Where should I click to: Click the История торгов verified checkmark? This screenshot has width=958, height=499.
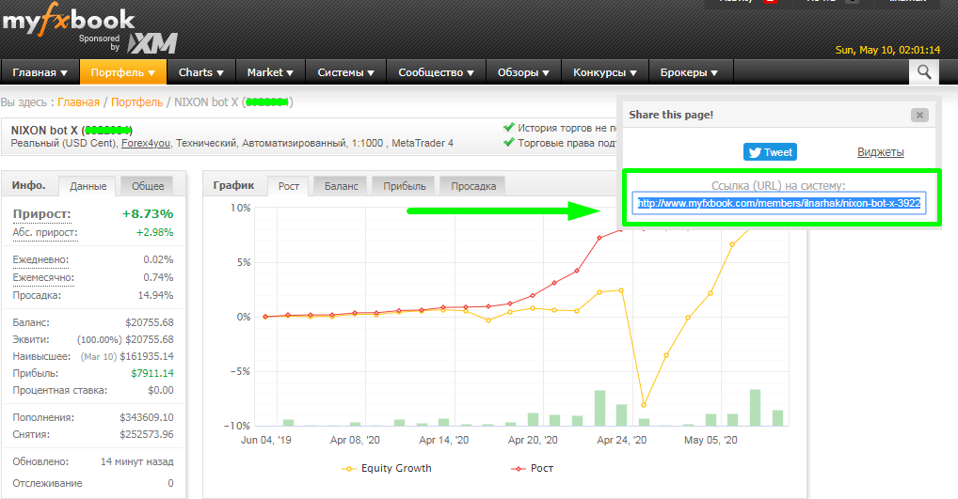pyautogui.click(x=508, y=127)
